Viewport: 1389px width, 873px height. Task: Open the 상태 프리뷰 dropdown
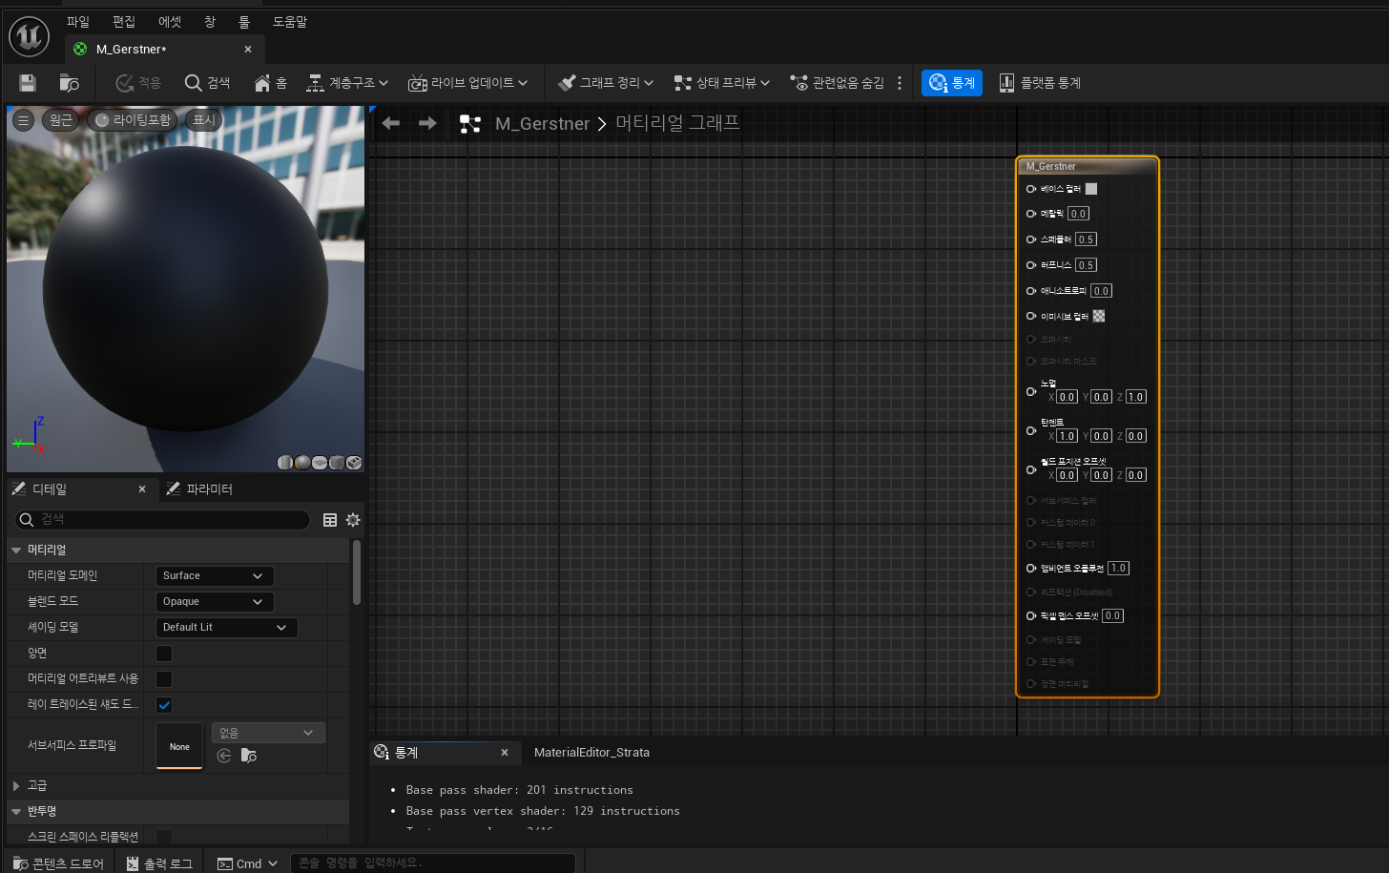coord(721,83)
